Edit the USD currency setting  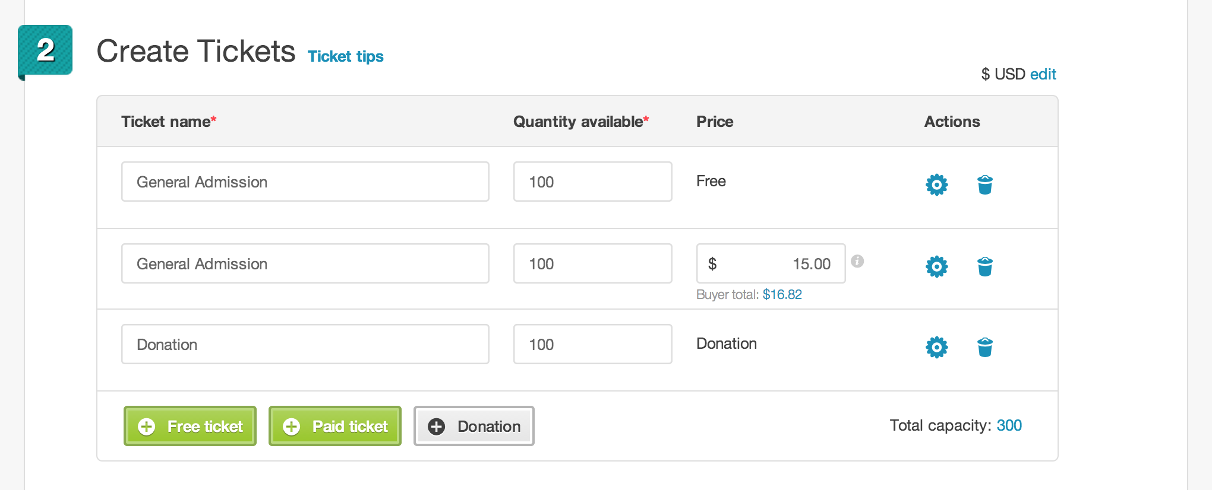coord(1043,74)
